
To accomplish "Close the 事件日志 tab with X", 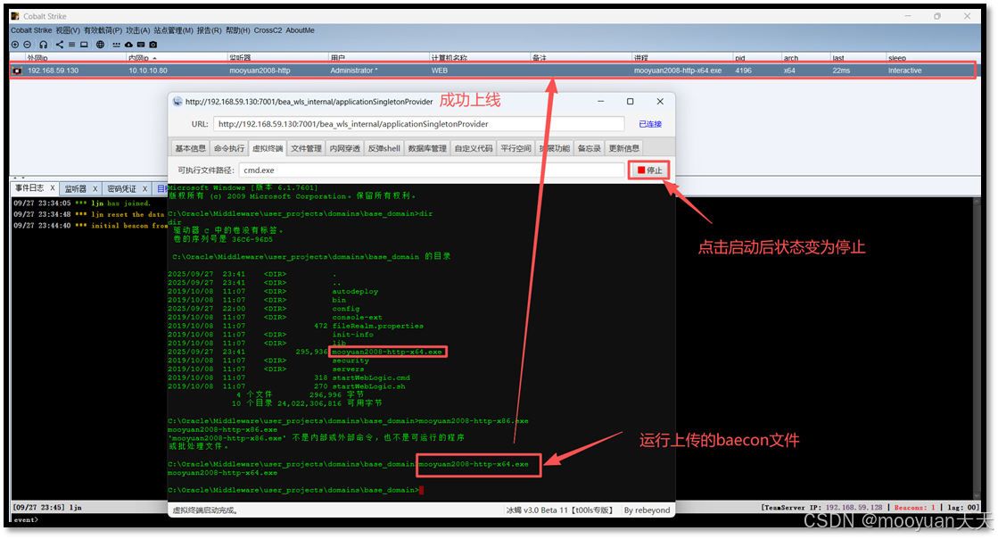I will (53, 188).
